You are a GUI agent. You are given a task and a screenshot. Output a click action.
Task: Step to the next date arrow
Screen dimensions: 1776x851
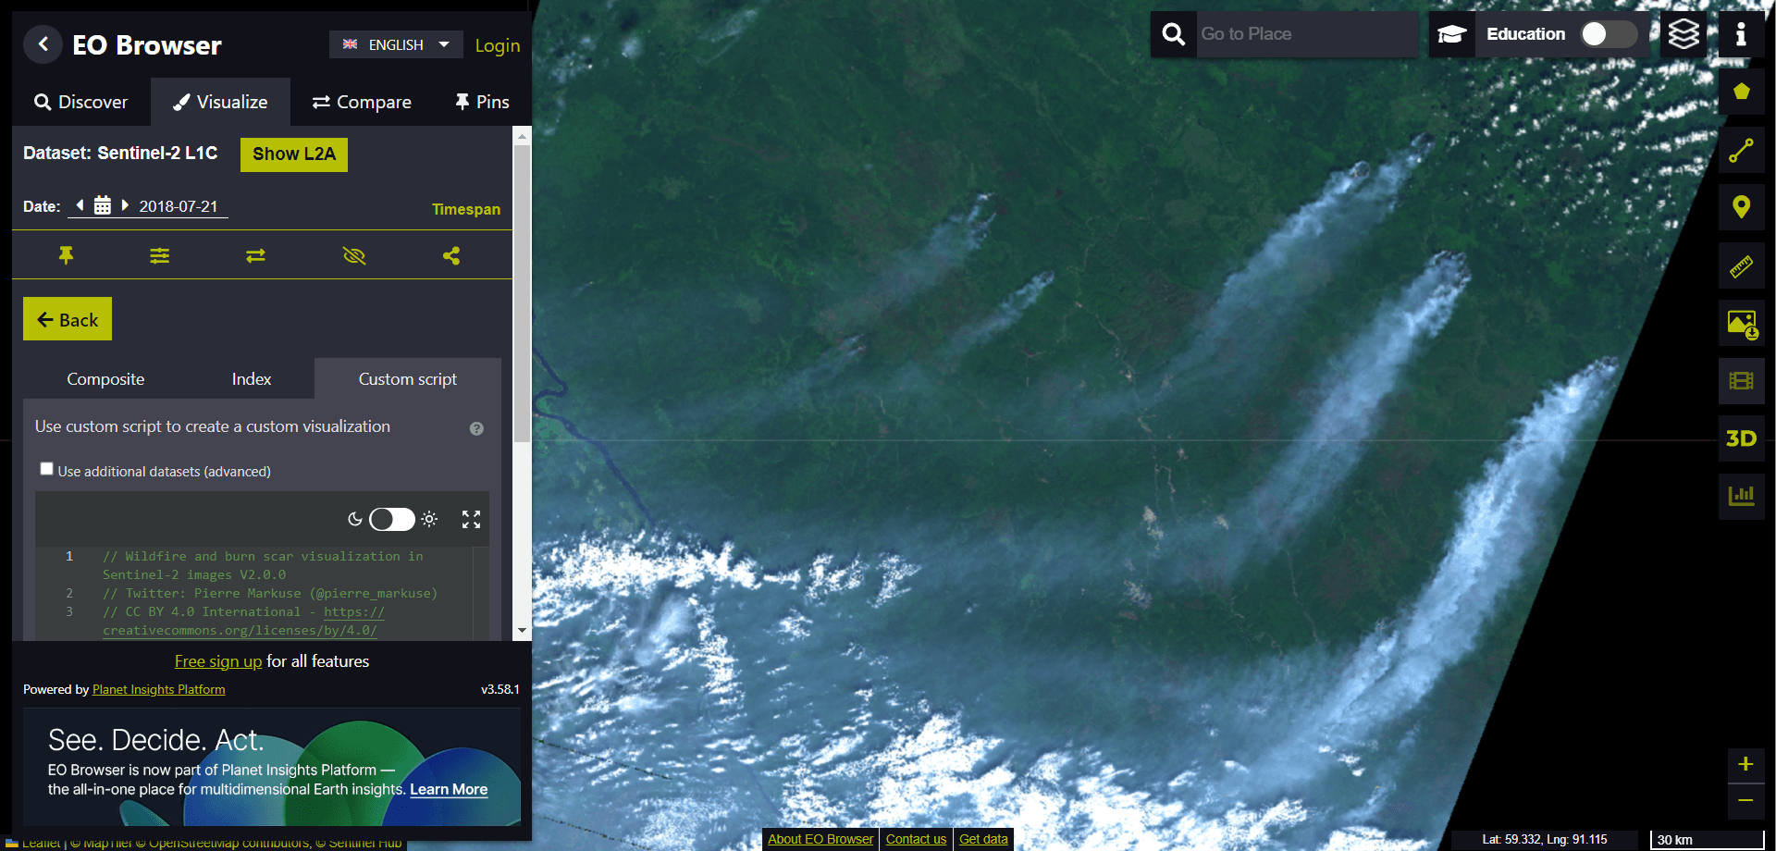pyautogui.click(x=125, y=205)
